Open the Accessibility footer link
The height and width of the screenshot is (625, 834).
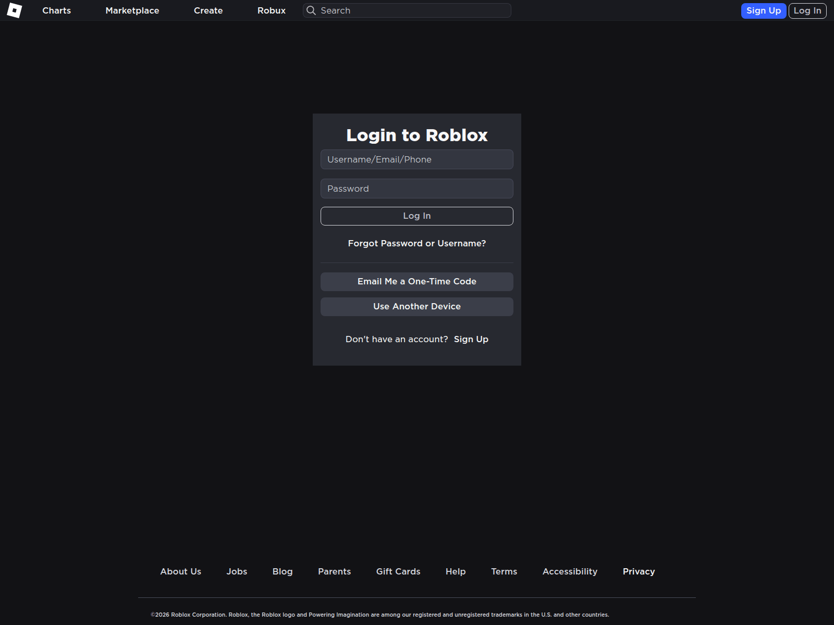tap(570, 571)
